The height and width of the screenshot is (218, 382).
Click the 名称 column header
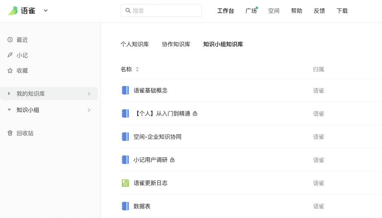point(126,69)
